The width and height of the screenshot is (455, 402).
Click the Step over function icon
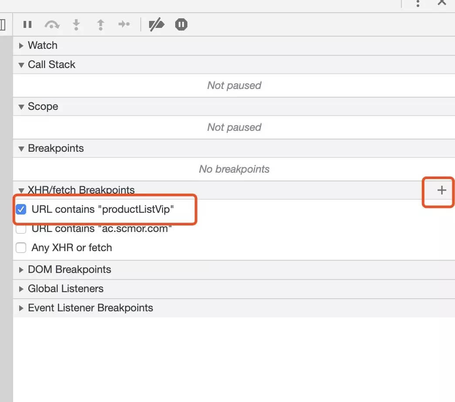click(52, 24)
